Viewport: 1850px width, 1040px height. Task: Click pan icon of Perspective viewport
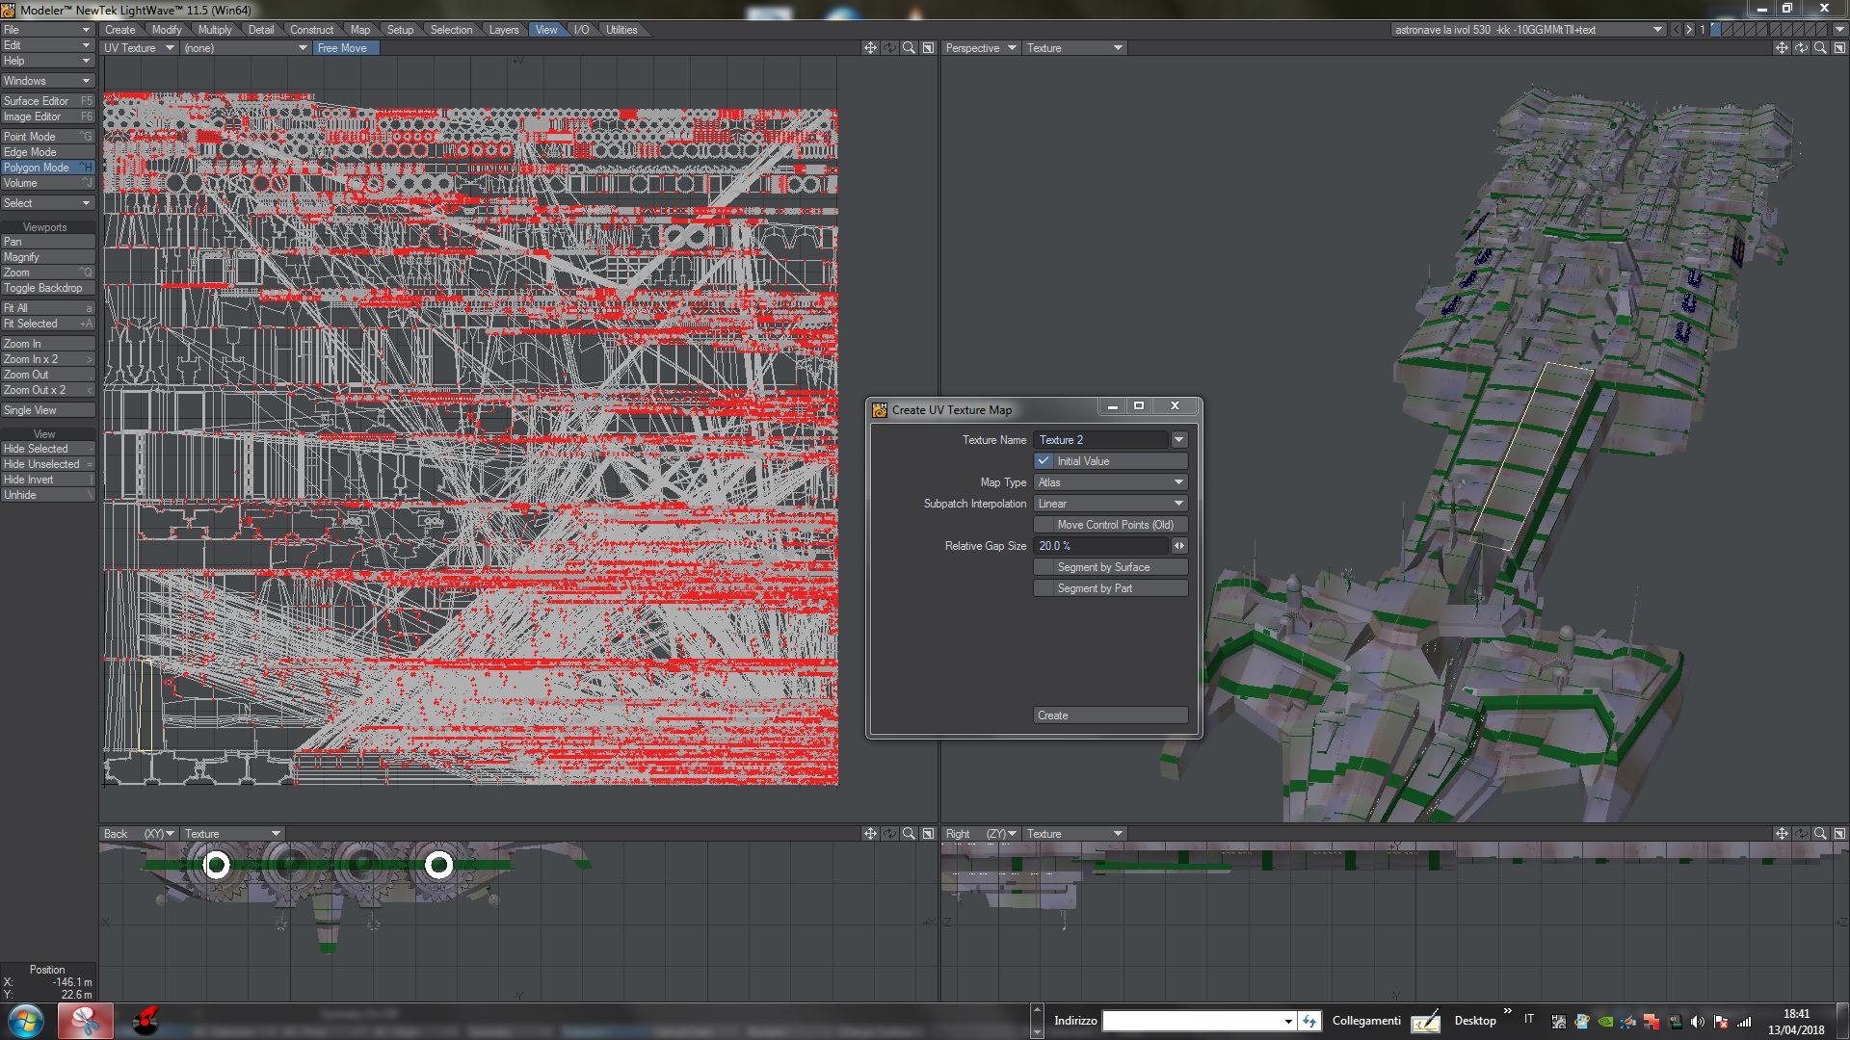click(1782, 48)
